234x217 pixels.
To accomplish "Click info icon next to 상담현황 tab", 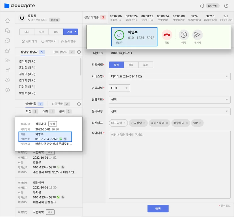I will [79, 104].
